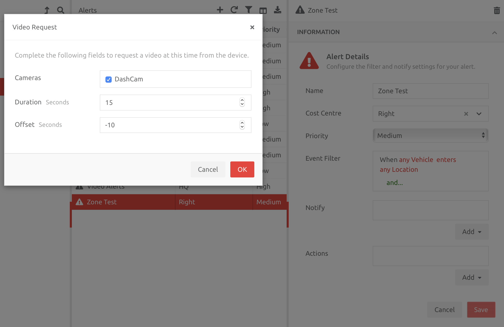The width and height of the screenshot is (504, 327).
Task: Edit the Name field Zone Test
Action: click(431, 91)
